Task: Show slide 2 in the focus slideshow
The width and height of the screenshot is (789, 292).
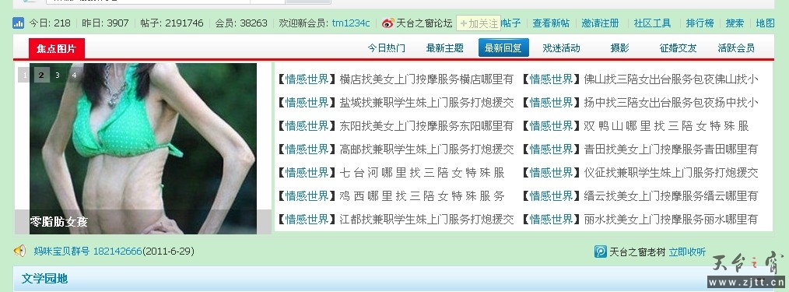Action: click(42, 75)
